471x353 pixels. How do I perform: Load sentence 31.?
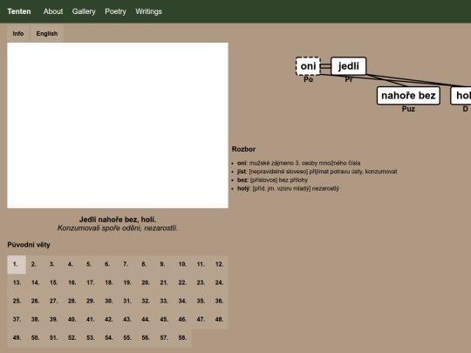point(126,301)
